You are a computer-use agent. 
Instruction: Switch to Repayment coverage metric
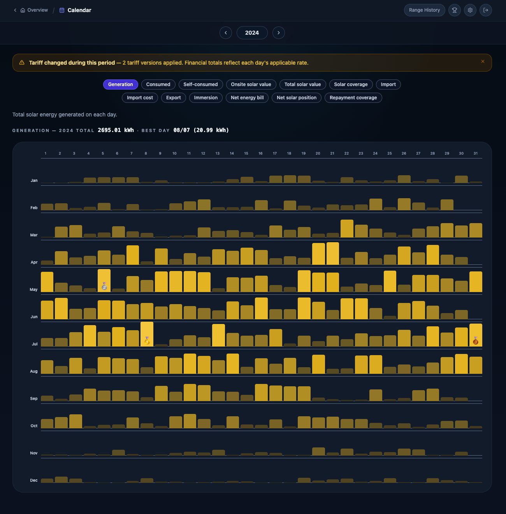point(353,98)
